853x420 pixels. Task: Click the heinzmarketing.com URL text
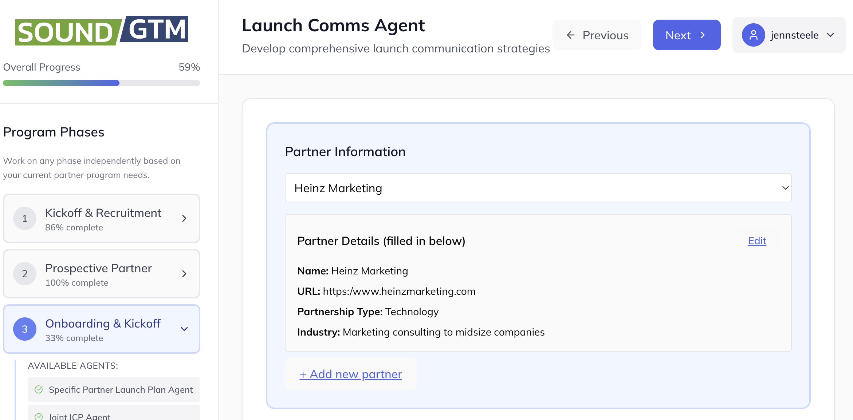(399, 291)
